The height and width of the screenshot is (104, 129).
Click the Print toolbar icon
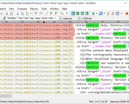[7, 14]
